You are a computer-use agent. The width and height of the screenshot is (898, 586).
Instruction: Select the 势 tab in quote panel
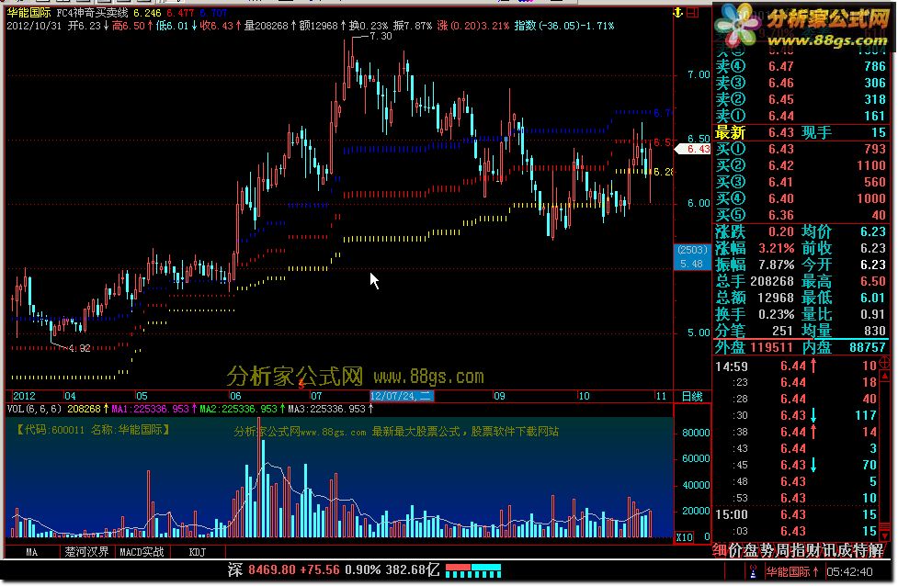pyautogui.click(x=767, y=550)
